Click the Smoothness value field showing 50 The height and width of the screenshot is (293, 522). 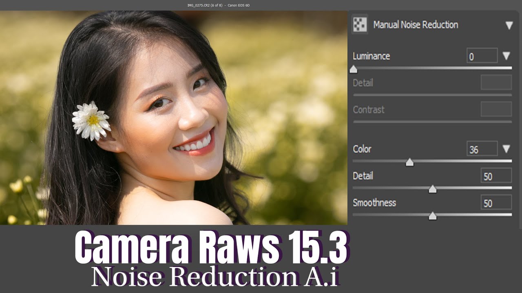tap(496, 203)
